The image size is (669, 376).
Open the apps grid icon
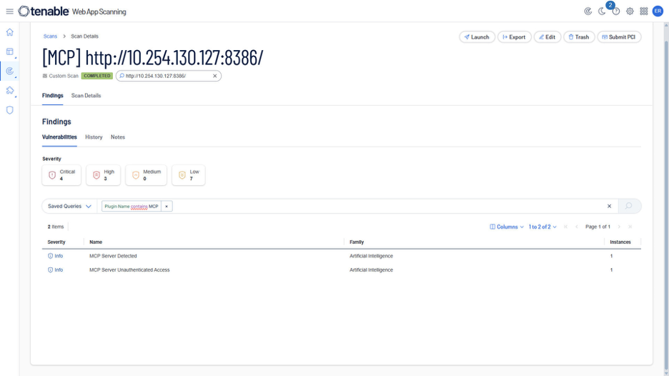[x=644, y=11]
